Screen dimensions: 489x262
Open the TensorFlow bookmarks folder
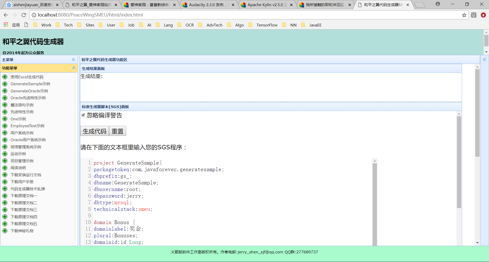[263, 25]
